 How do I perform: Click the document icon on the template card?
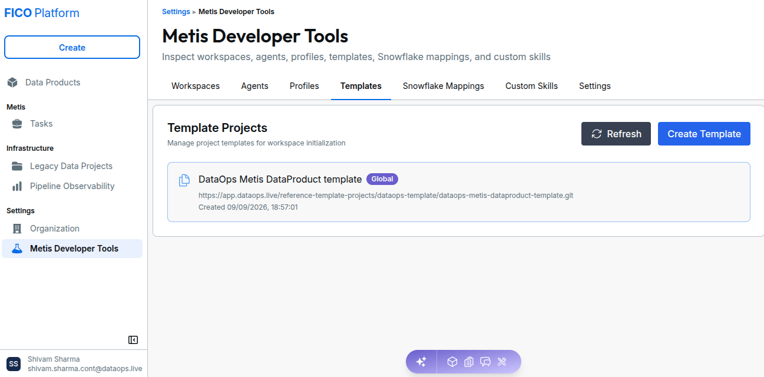pyautogui.click(x=184, y=180)
